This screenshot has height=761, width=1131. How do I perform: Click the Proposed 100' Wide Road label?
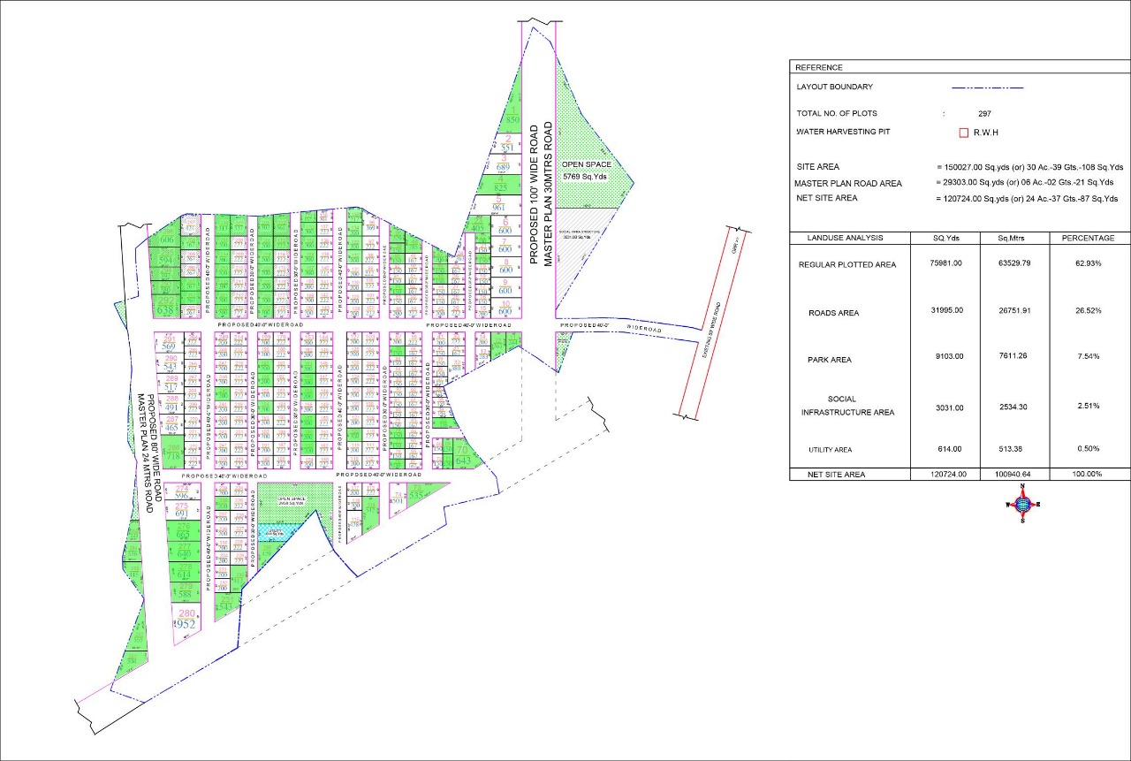pos(534,194)
